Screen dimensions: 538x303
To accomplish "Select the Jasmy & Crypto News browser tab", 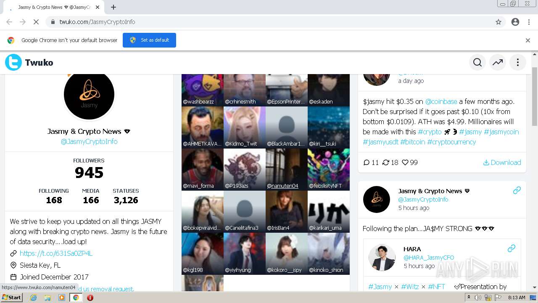I will coord(55,7).
